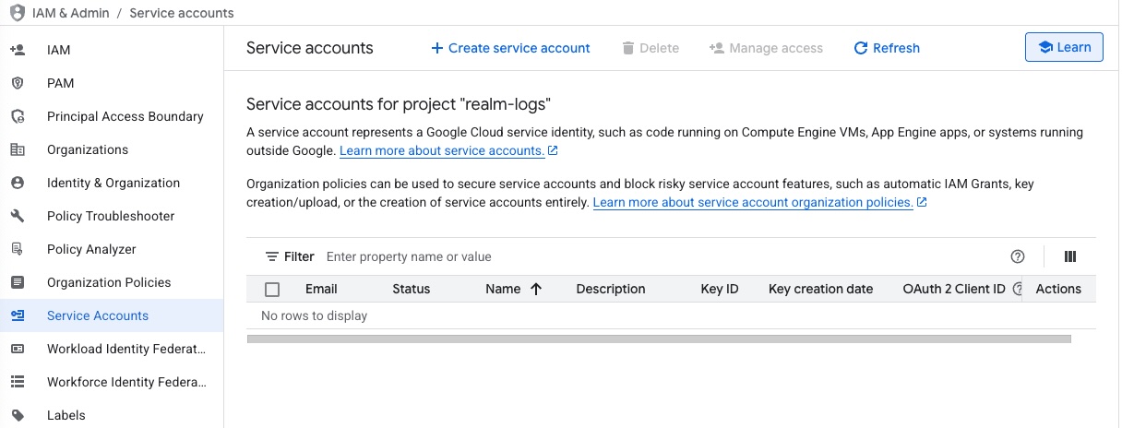
Task: Open Workforce Identity Federation sidebar item
Action: point(112,382)
